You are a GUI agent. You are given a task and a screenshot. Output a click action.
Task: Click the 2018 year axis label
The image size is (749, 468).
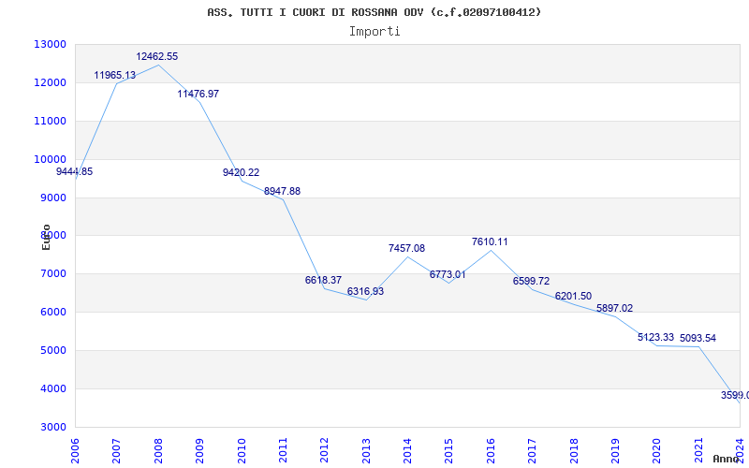pos(574,450)
